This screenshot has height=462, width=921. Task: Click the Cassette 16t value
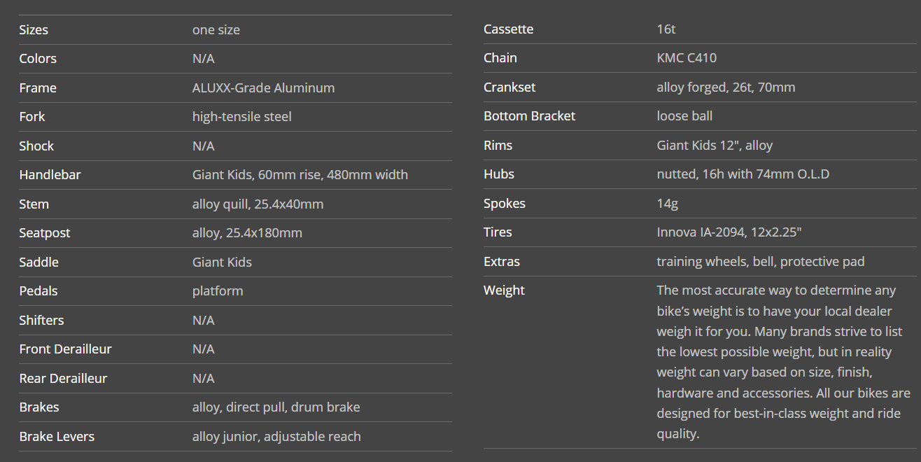coord(666,29)
